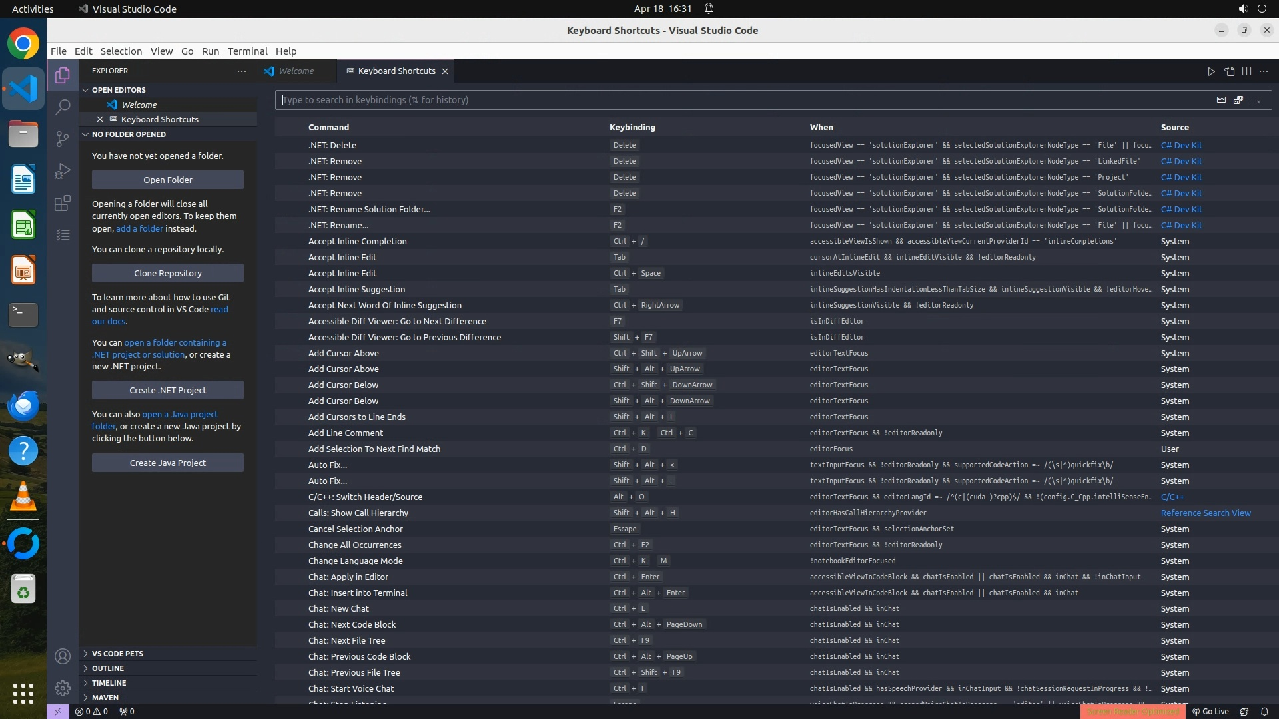
Task: Open Run and Debug view
Action: click(x=63, y=171)
